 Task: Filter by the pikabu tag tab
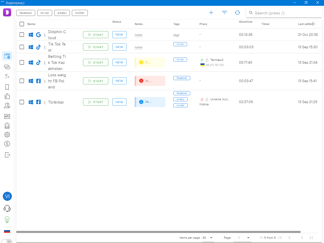(x=62, y=13)
